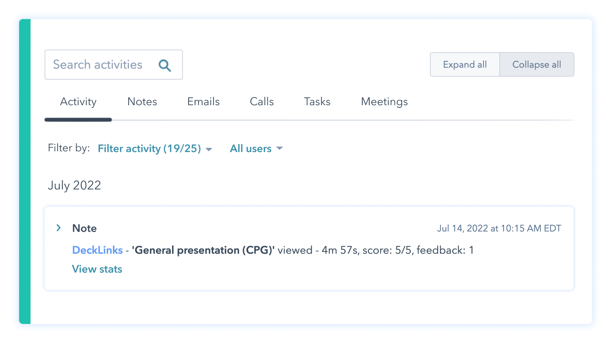Click the right-arrow chevron beside Note
This screenshot has height=343, width=611.
pos(58,228)
